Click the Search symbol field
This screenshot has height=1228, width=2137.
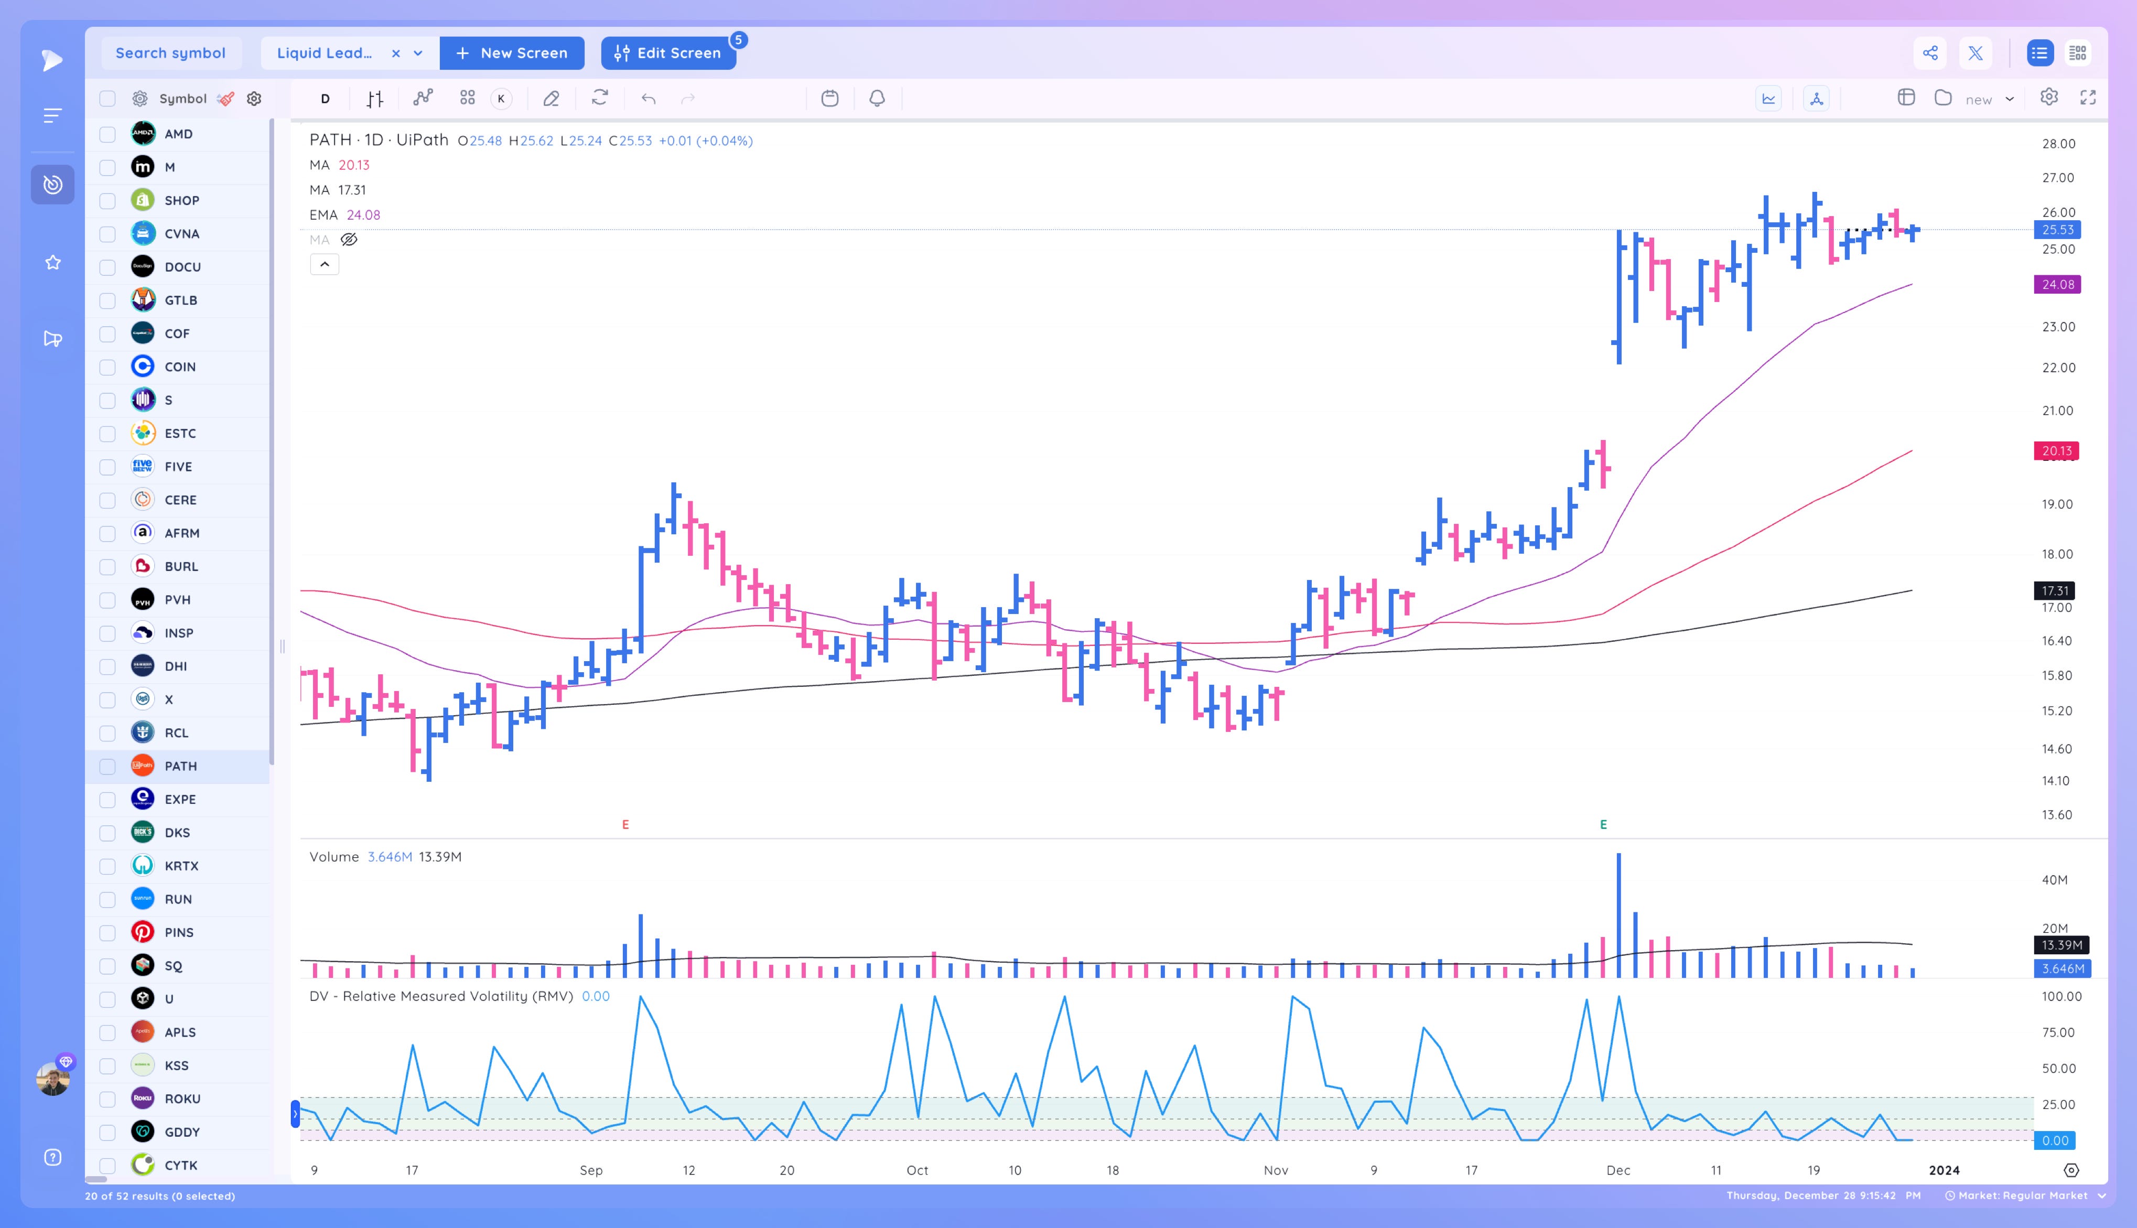(171, 53)
